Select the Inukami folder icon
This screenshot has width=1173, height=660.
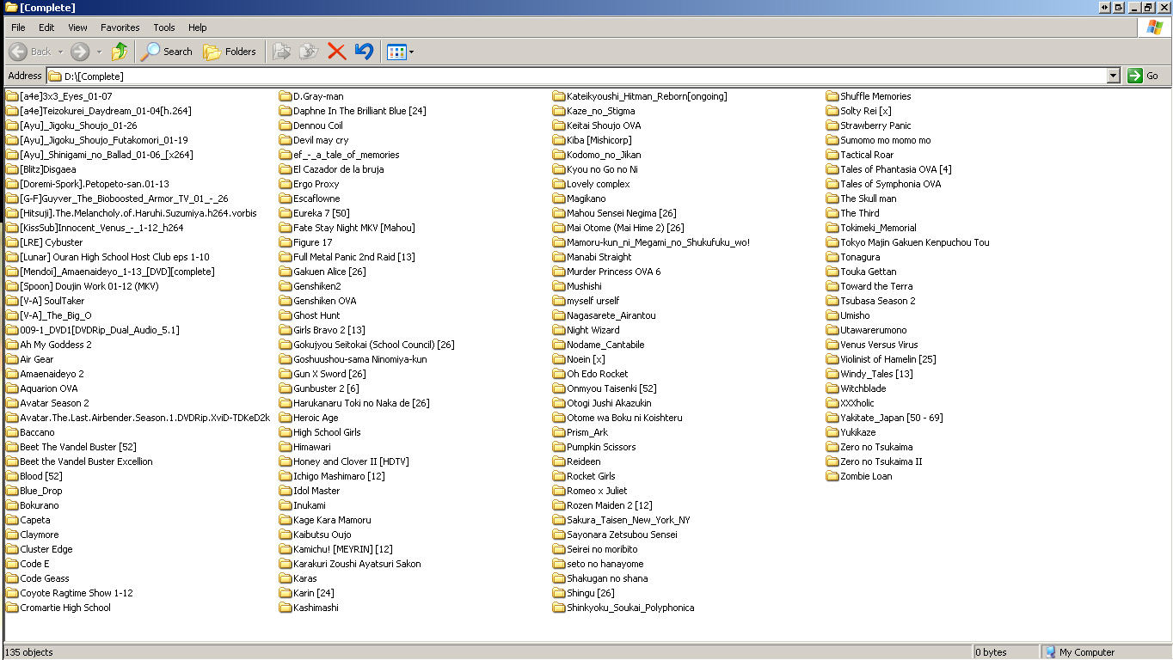[286, 505]
